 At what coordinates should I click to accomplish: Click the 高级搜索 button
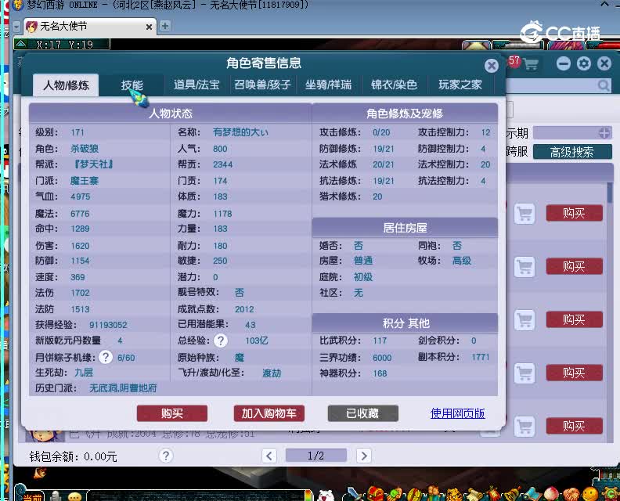click(x=572, y=152)
